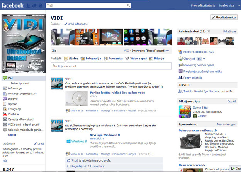Open Fotografije in the sidebar

(x=15, y=109)
